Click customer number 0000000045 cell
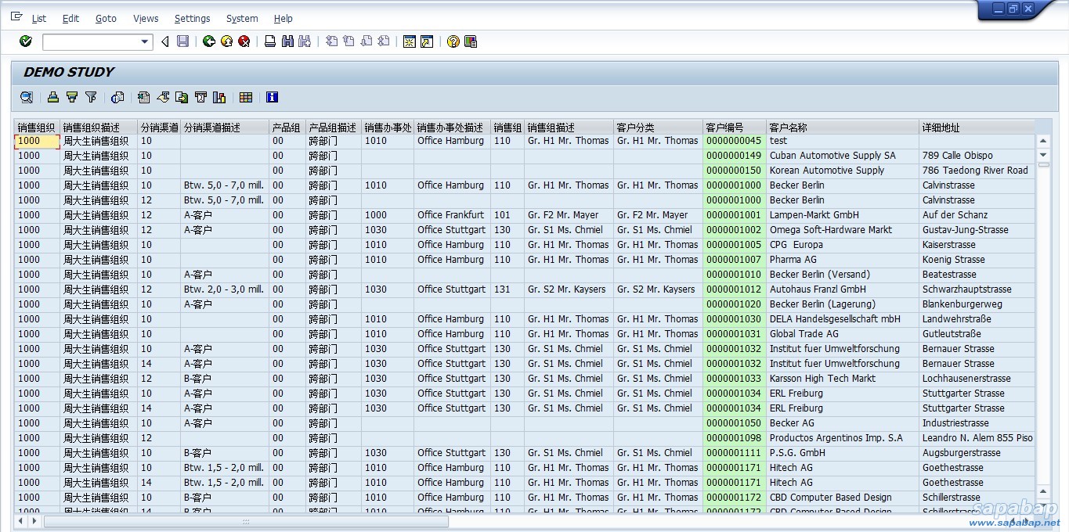The height and width of the screenshot is (532, 1069). pos(734,141)
